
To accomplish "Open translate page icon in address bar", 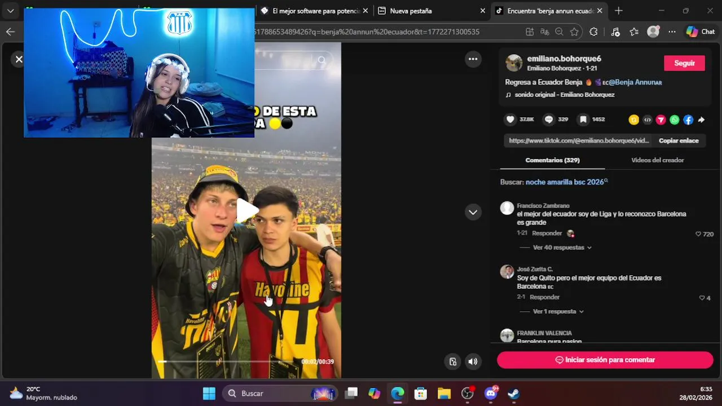I will (544, 32).
